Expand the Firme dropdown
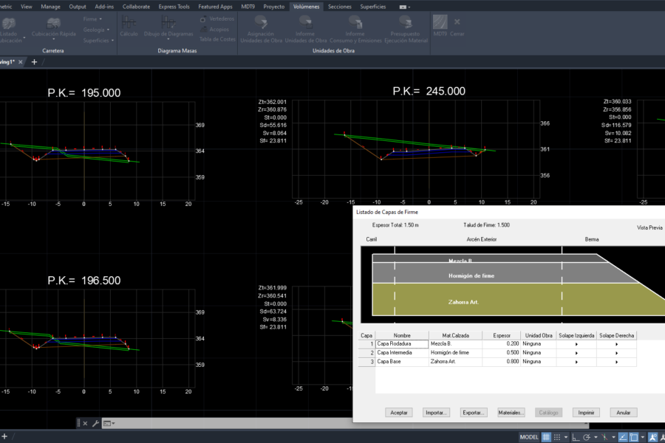 coord(92,19)
